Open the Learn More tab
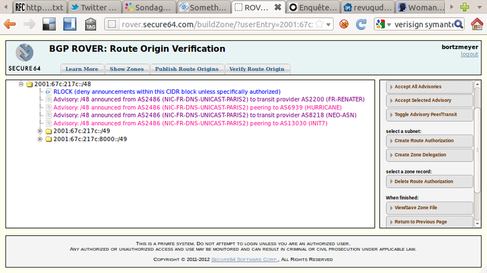 [82, 69]
